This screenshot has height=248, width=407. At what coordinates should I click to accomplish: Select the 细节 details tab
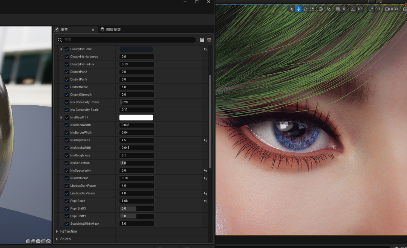pos(65,30)
